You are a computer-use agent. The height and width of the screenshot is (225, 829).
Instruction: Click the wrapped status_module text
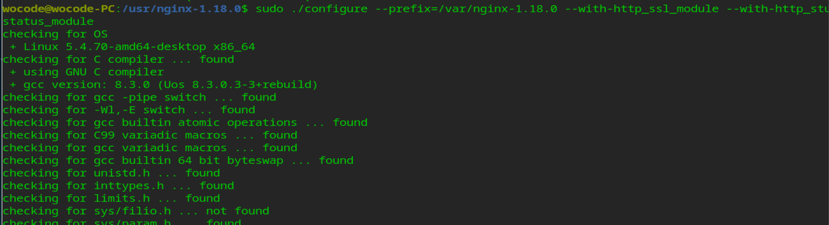[48, 22]
